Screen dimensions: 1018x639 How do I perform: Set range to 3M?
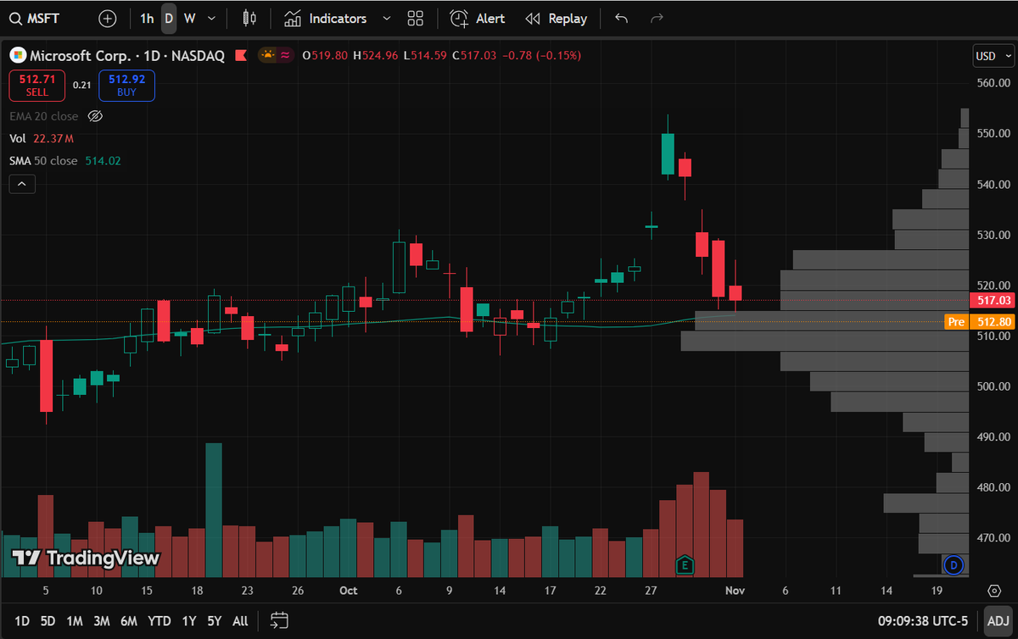[102, 621]
